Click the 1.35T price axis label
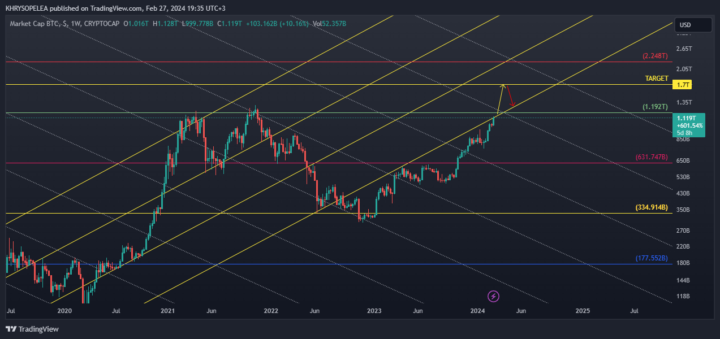The height and width of the screenshot is (339, 720). [x=684, y=102]
